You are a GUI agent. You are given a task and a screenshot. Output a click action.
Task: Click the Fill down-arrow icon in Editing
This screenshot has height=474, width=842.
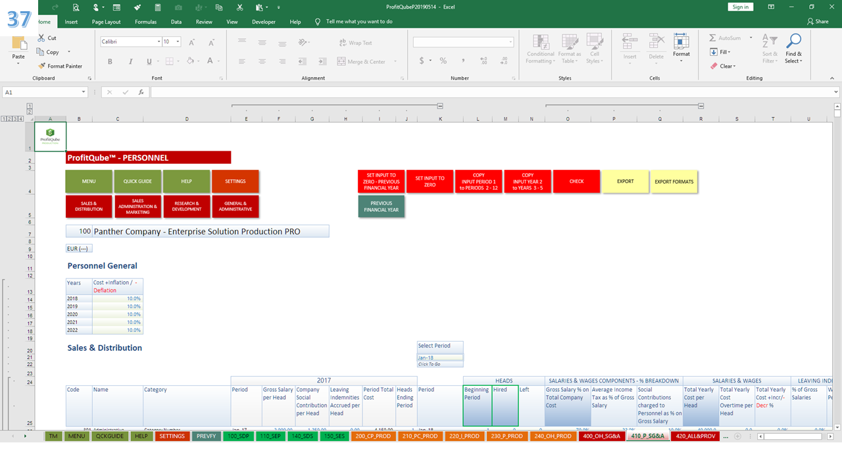[714, 52]
